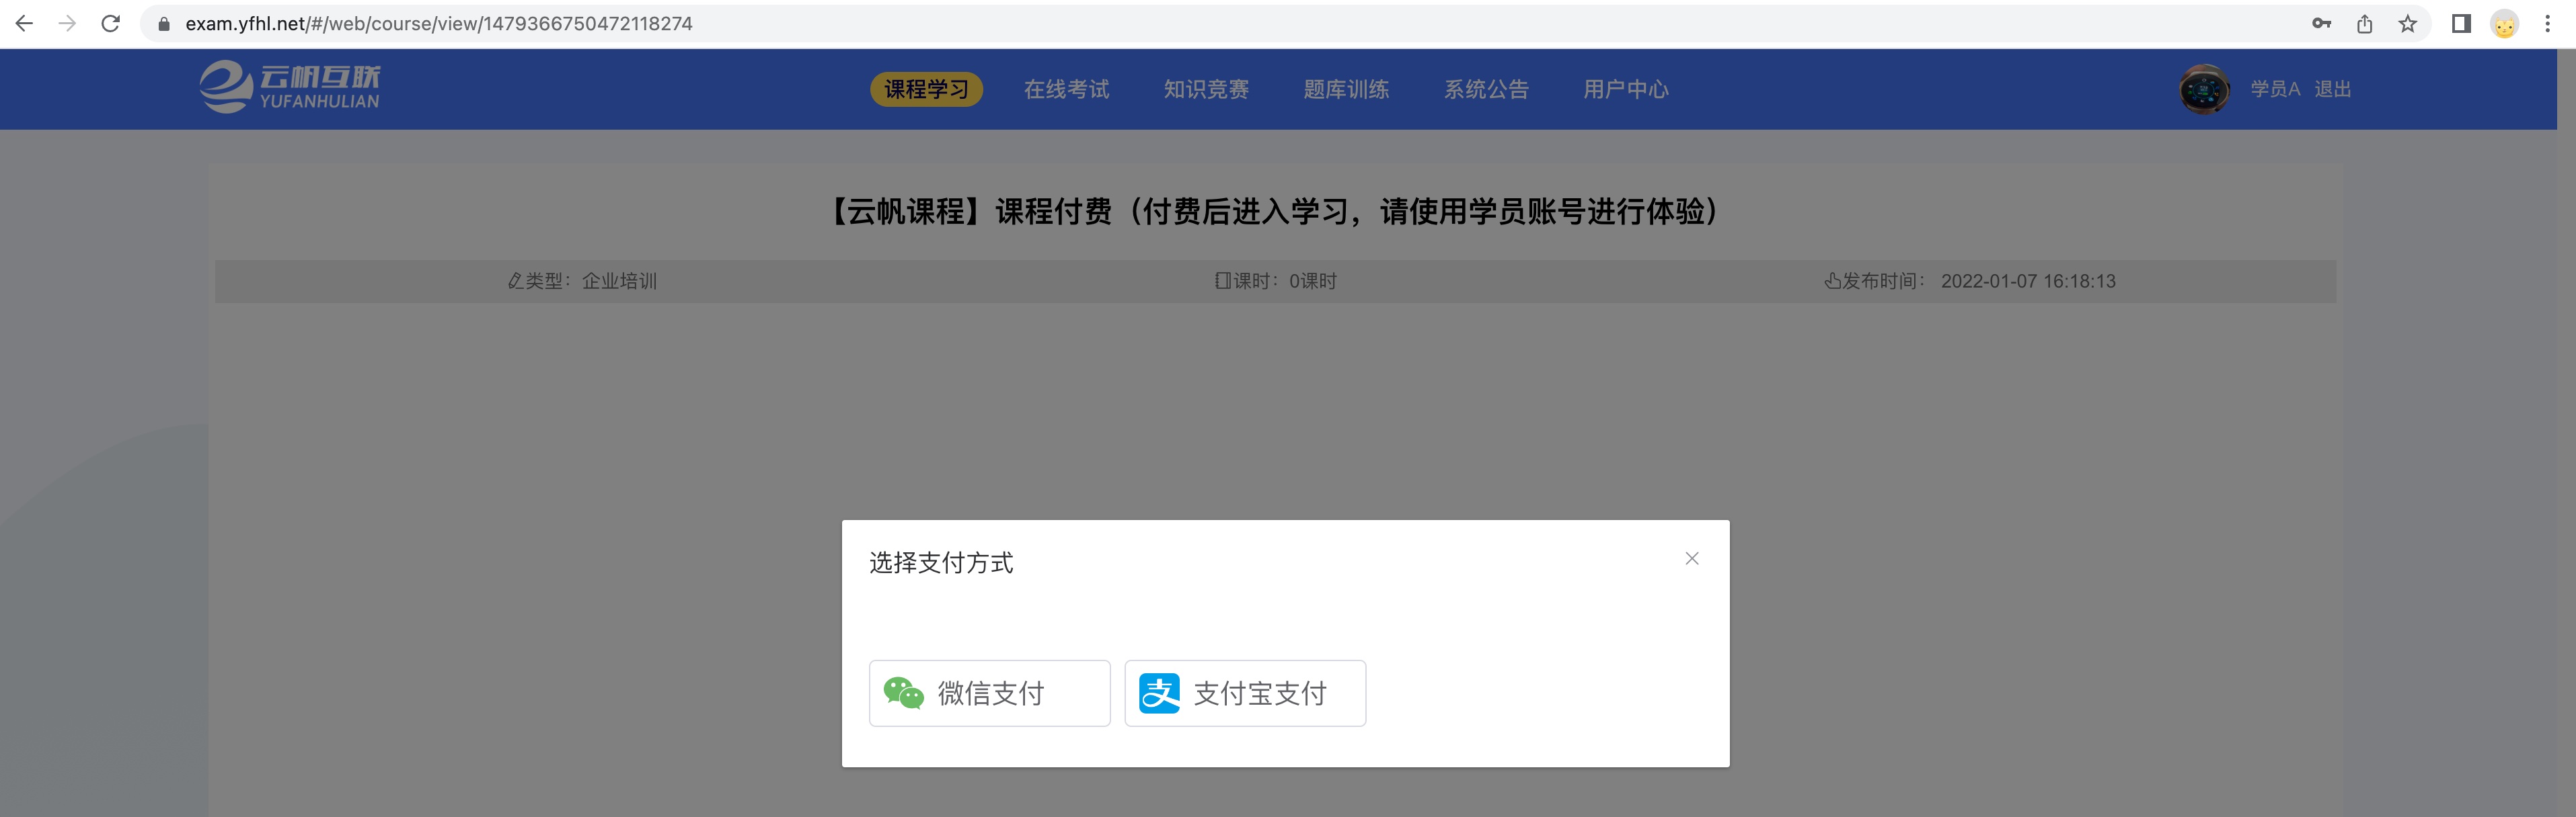This screenshot has width=2576, height=817.
Task: View the 系统公告 tab
Action: [x=1486, y=89]
